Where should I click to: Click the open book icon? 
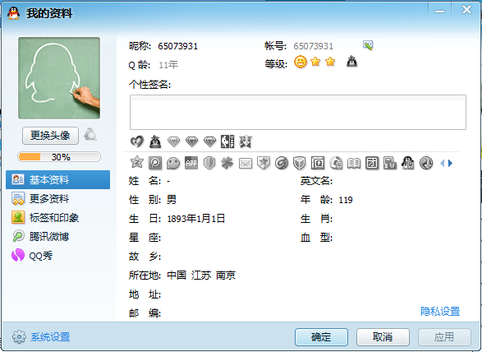point(354,163)
